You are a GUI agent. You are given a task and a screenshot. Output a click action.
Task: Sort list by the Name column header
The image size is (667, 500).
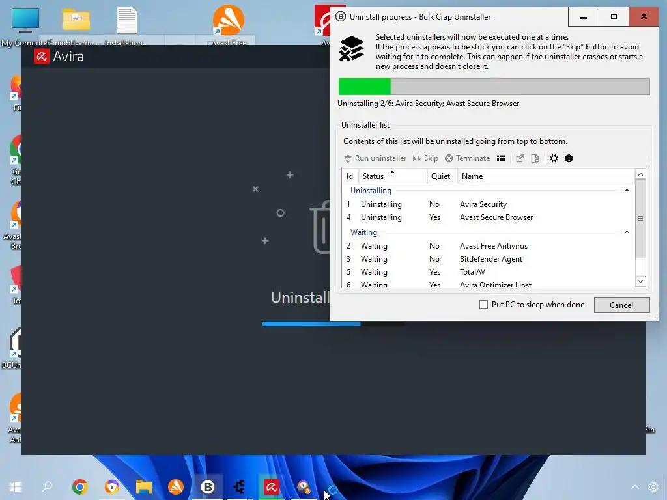546,176
